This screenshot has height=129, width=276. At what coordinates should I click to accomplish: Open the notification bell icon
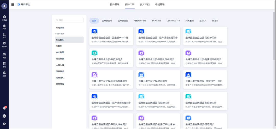4,108
